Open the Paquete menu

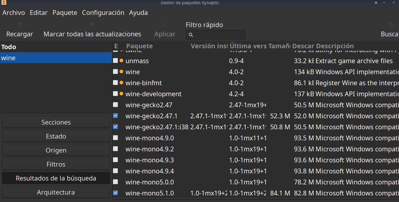[x=65, y=13]
